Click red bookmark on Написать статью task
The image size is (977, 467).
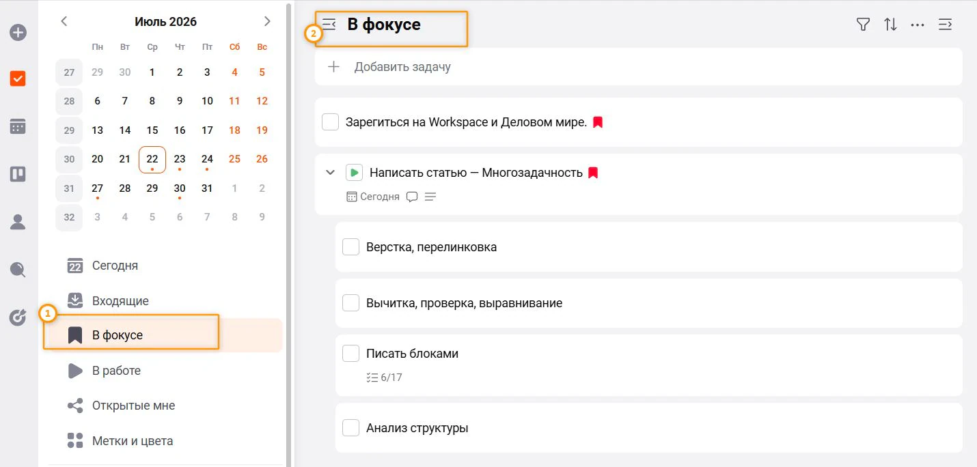(x=593, y=173)
